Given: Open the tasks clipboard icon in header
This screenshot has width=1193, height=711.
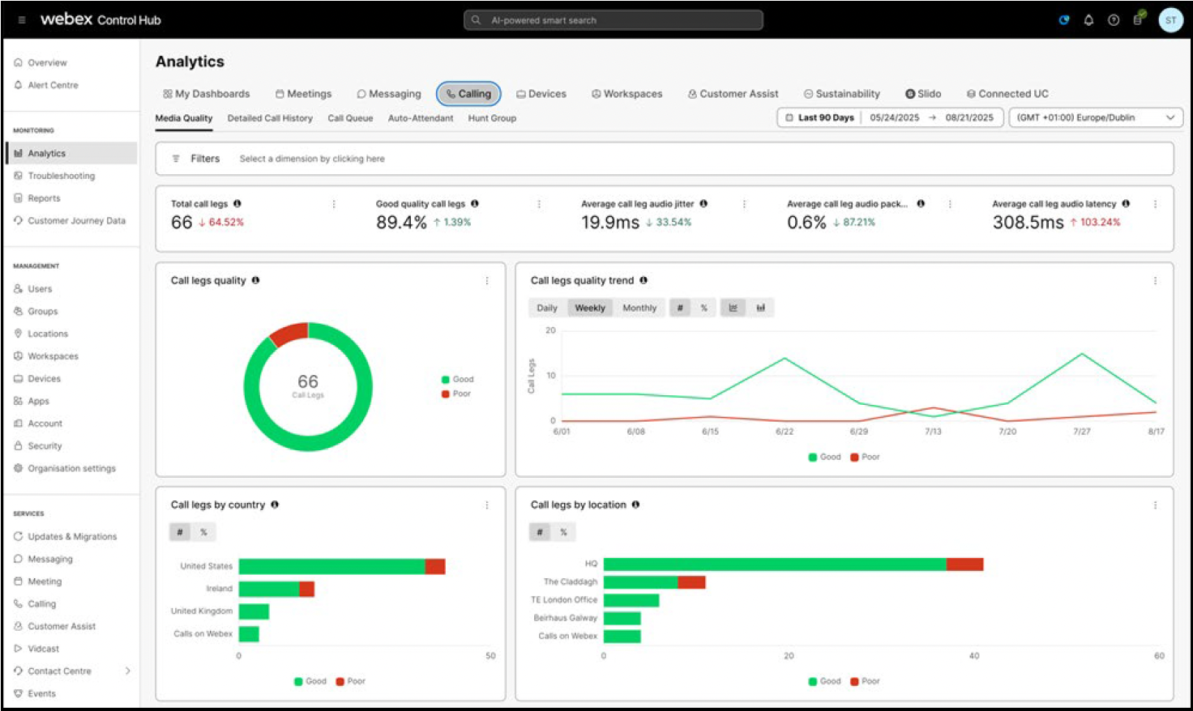Looking at the screenshot, I should pyautogui.click(x=1139, y=19).
